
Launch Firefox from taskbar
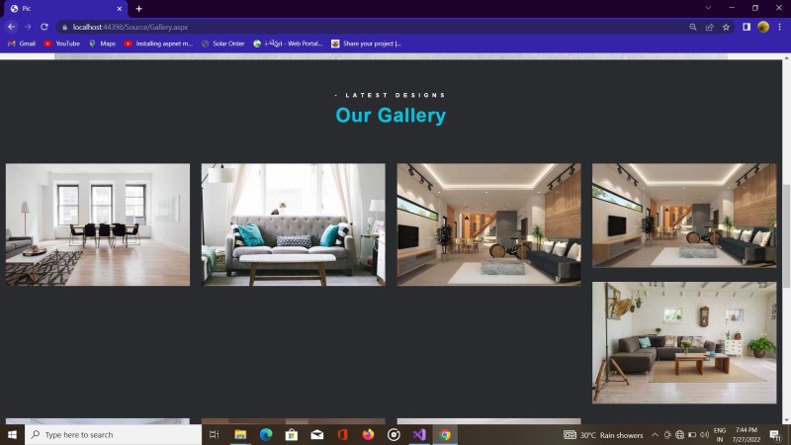coord(368,434)
